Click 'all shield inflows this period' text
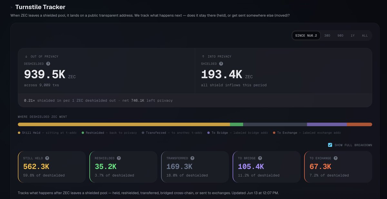The image size is (387, 199). coord(234,85)
